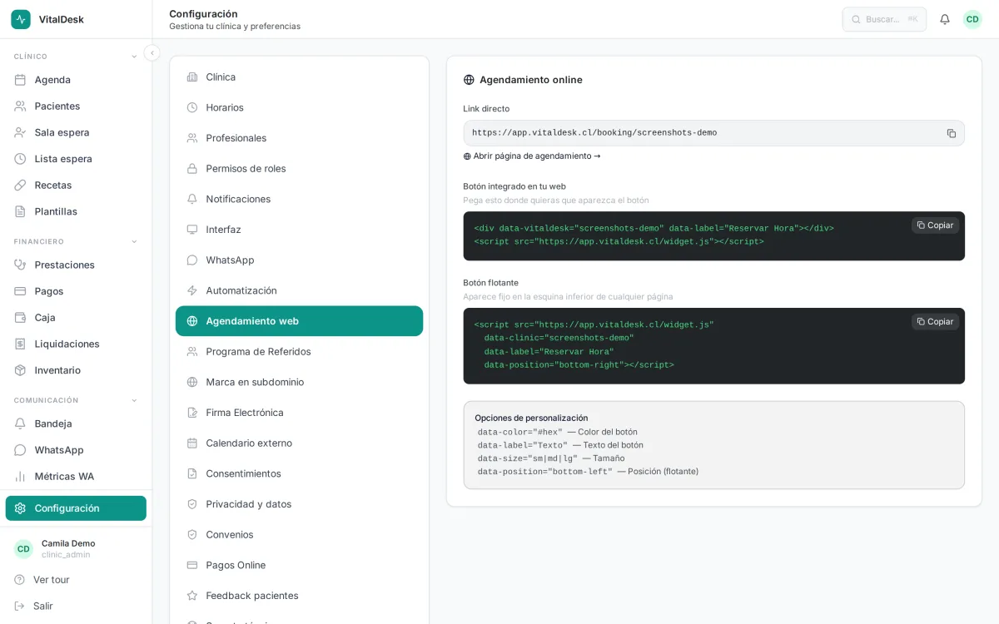The height and width of the screenshot is (624, 999).
Task: Open Camila Demo user profile
Action: (76, 549)
